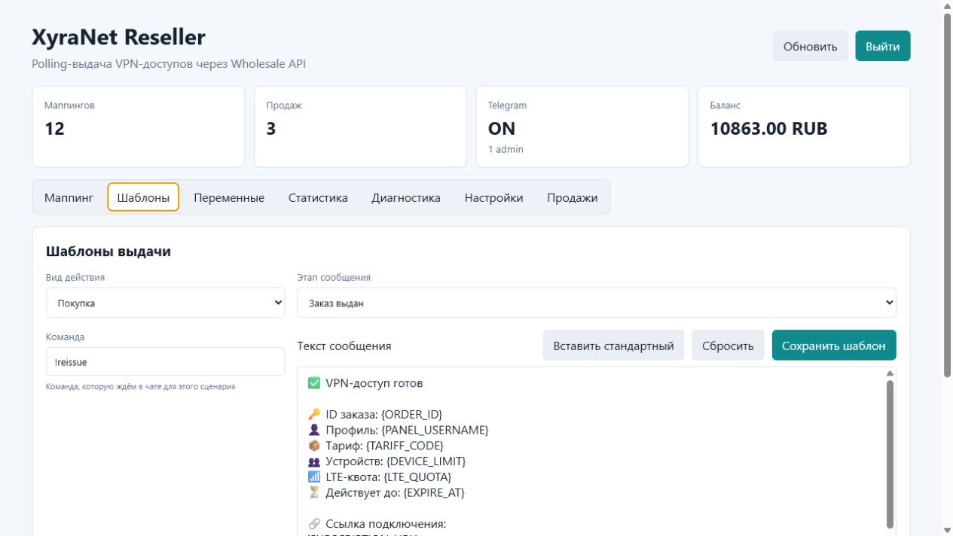Save template with Сохранить шаблон
Viewport: 953px width, 536px height.
click(x=834, y=346)
